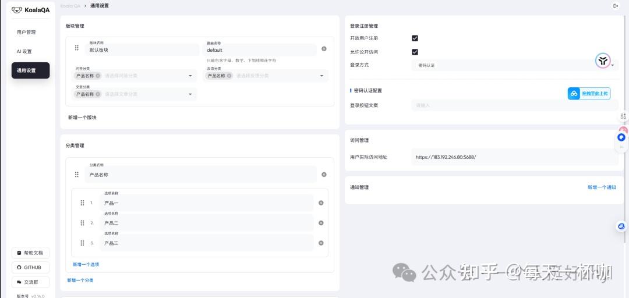Click the 通用设置 breadcrumb text
This screenshot has width=629, height=298.
(x=99, y=6)
